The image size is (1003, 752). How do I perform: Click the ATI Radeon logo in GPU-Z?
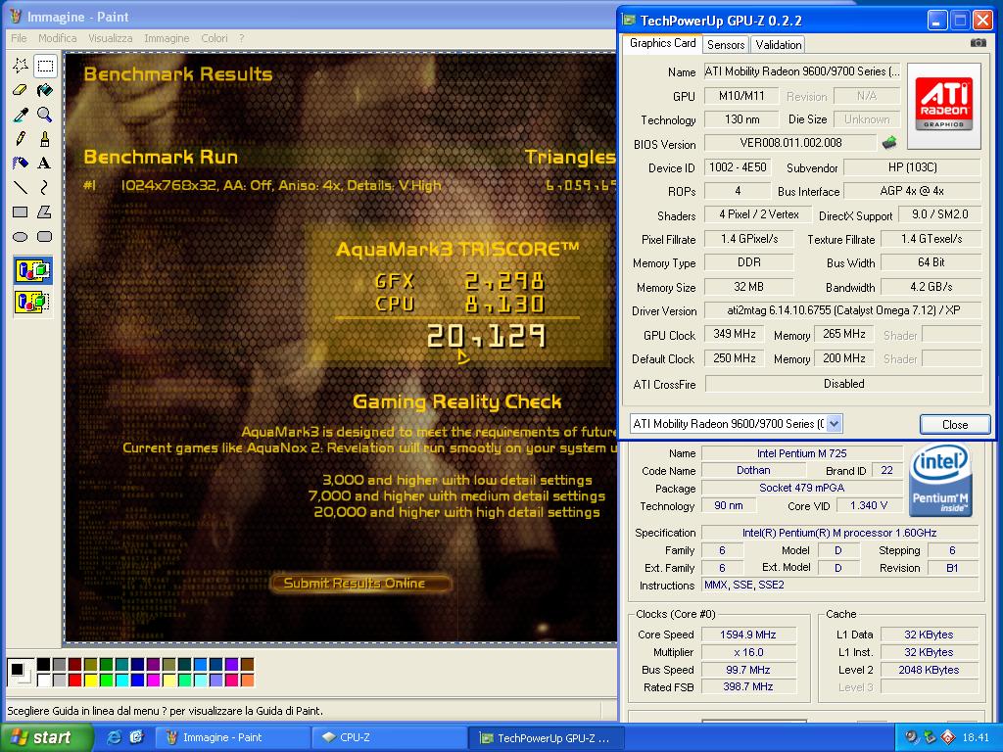pyautogui.click(x=943, y=106)
